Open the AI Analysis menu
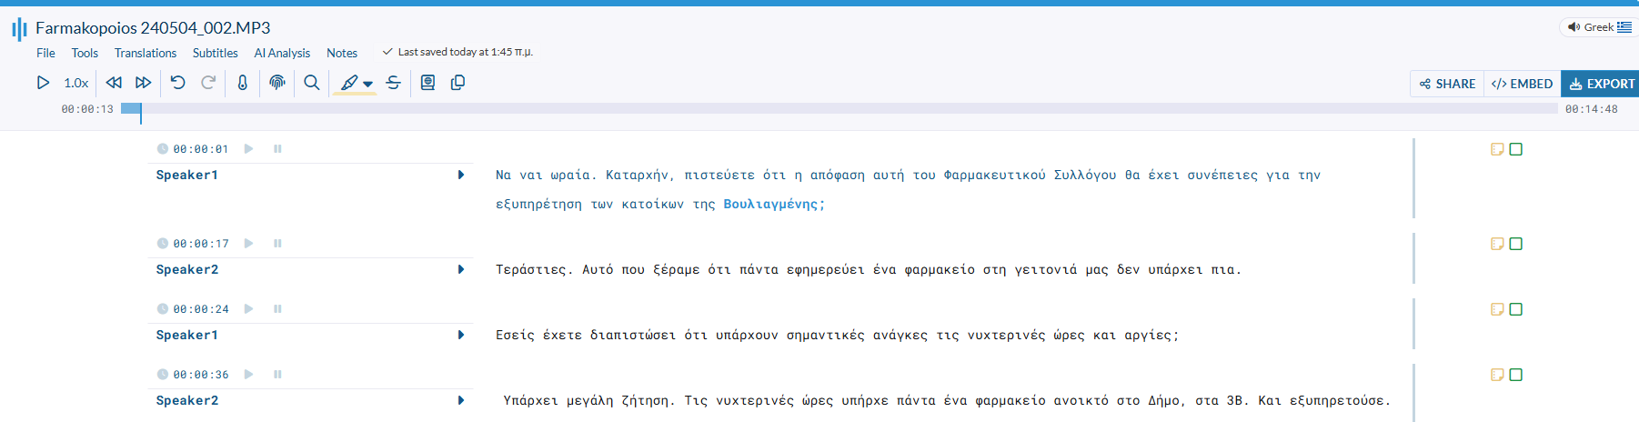The width and height of the screenshot is (1639, 422). (x=282, y=53)
